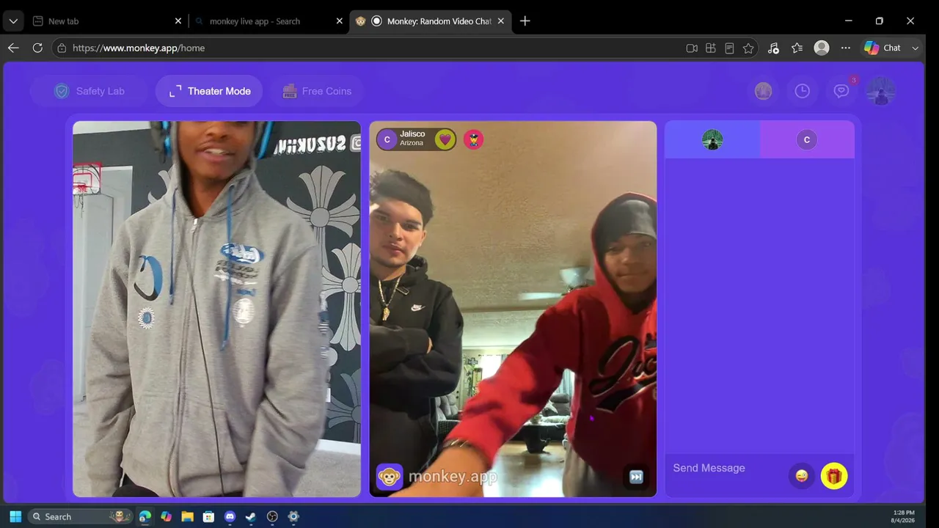Report the user with the police icon
Screen dimensions: 939x528
[474, 139]
